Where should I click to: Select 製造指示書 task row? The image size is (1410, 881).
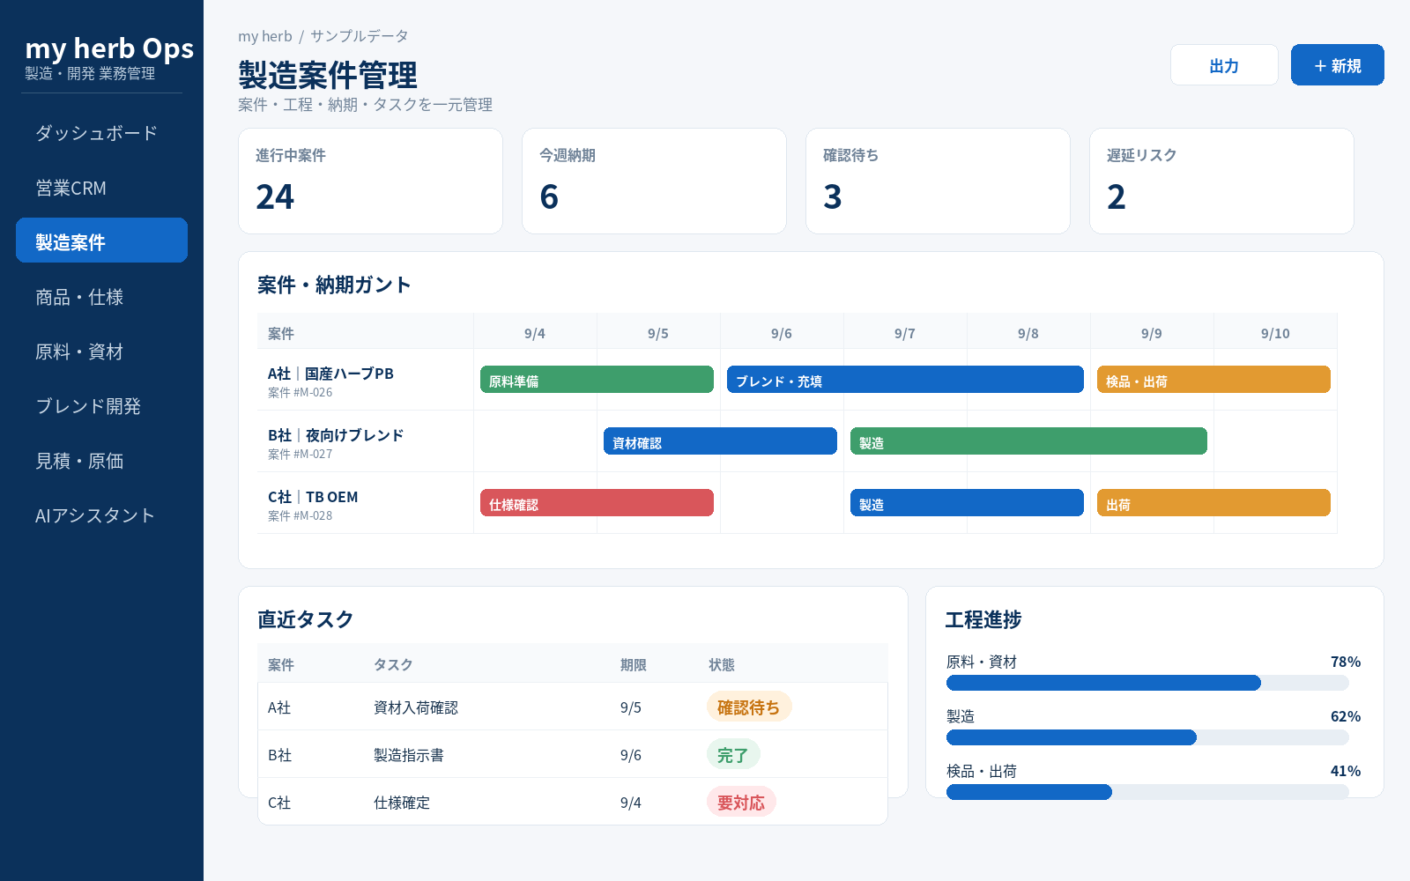click(x=573, y=754)
